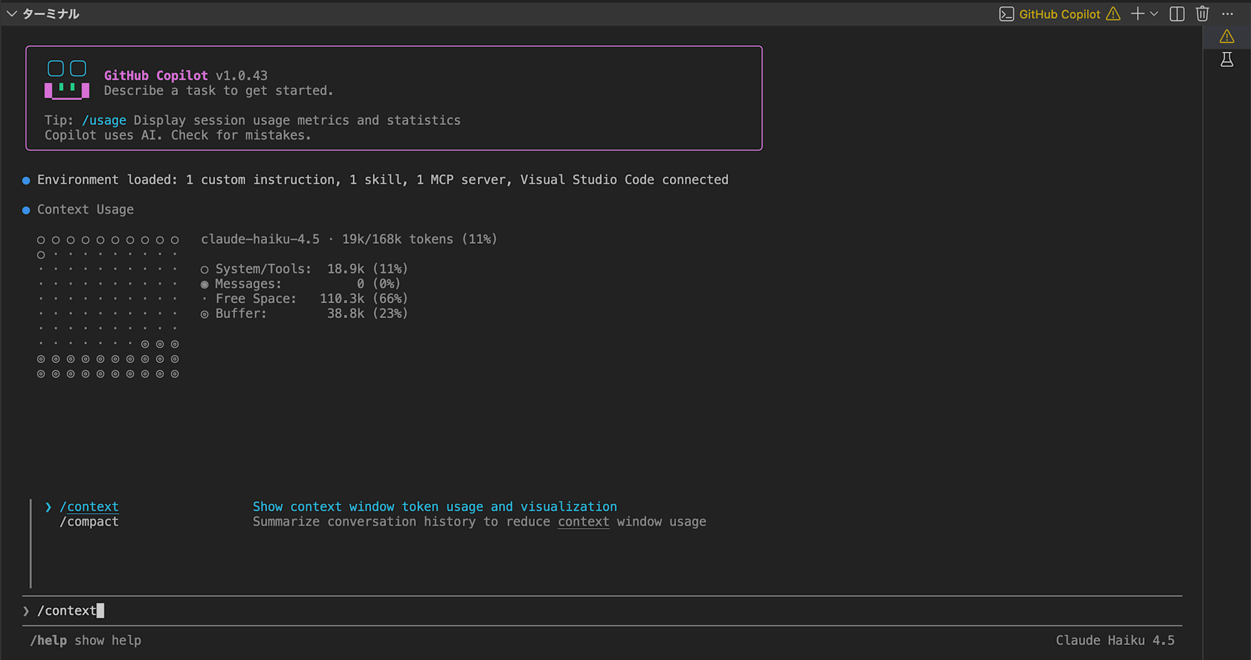This screenshot has height=660, width=1251.
Task: Click the Claude Haiku 4.5 model label
Action: (x=1115, y=641)
